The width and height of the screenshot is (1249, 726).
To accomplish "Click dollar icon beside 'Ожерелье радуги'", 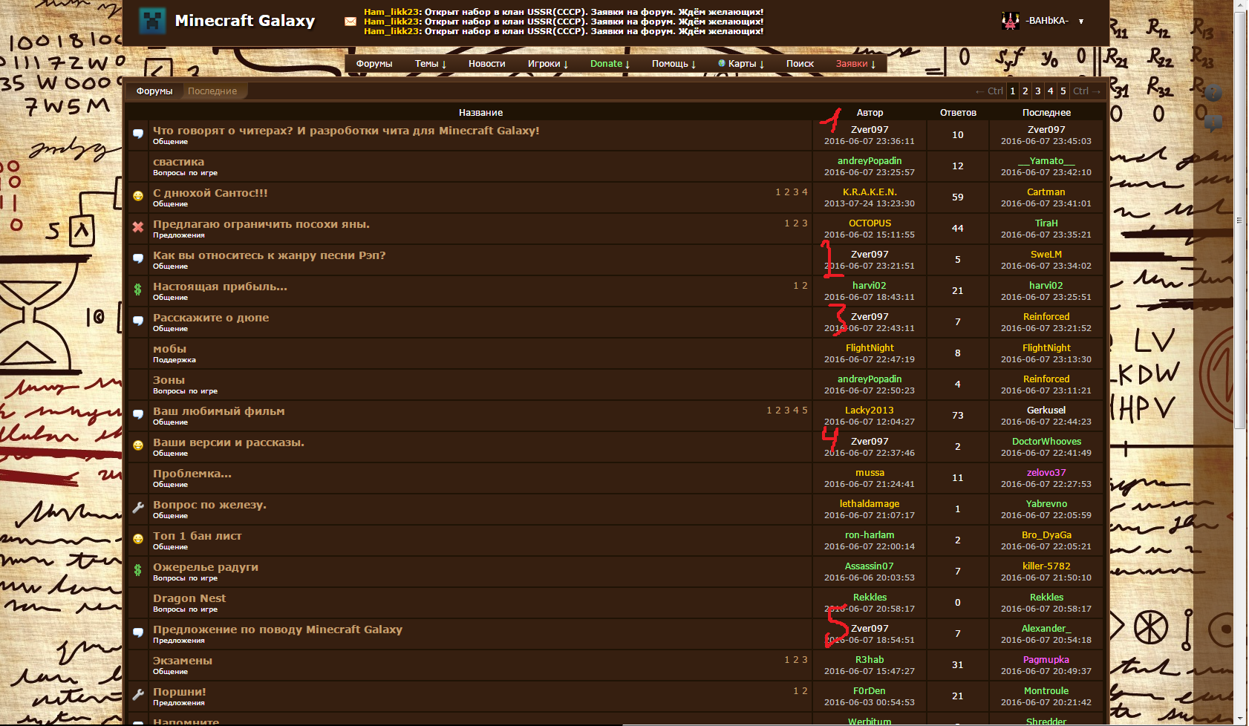I will [x=137, y=570].
